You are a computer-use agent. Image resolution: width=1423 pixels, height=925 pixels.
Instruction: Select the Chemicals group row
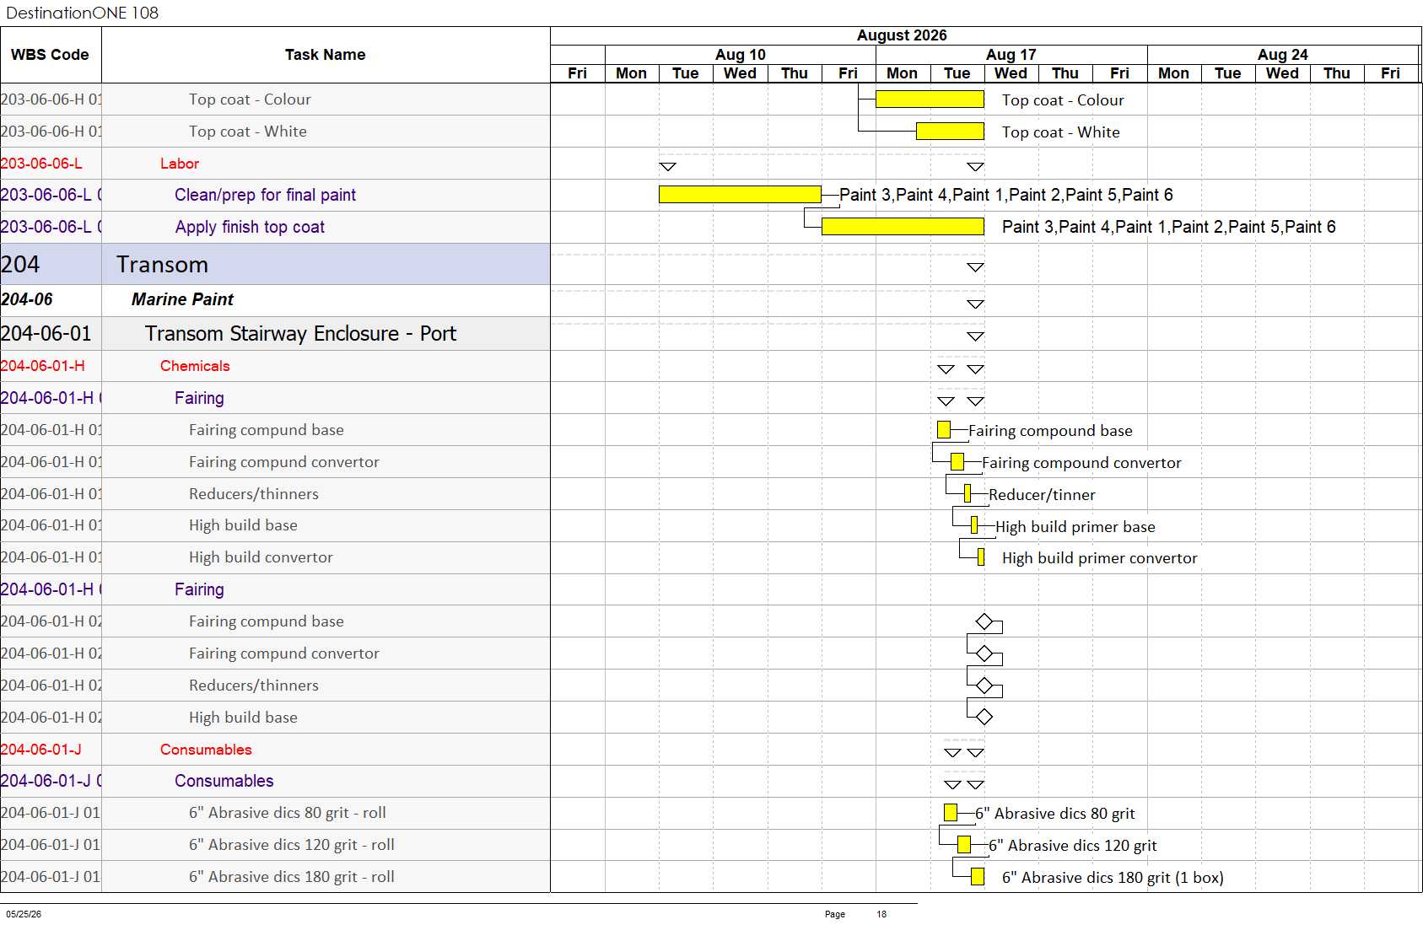pyautogui.click(x=275, y=366)
